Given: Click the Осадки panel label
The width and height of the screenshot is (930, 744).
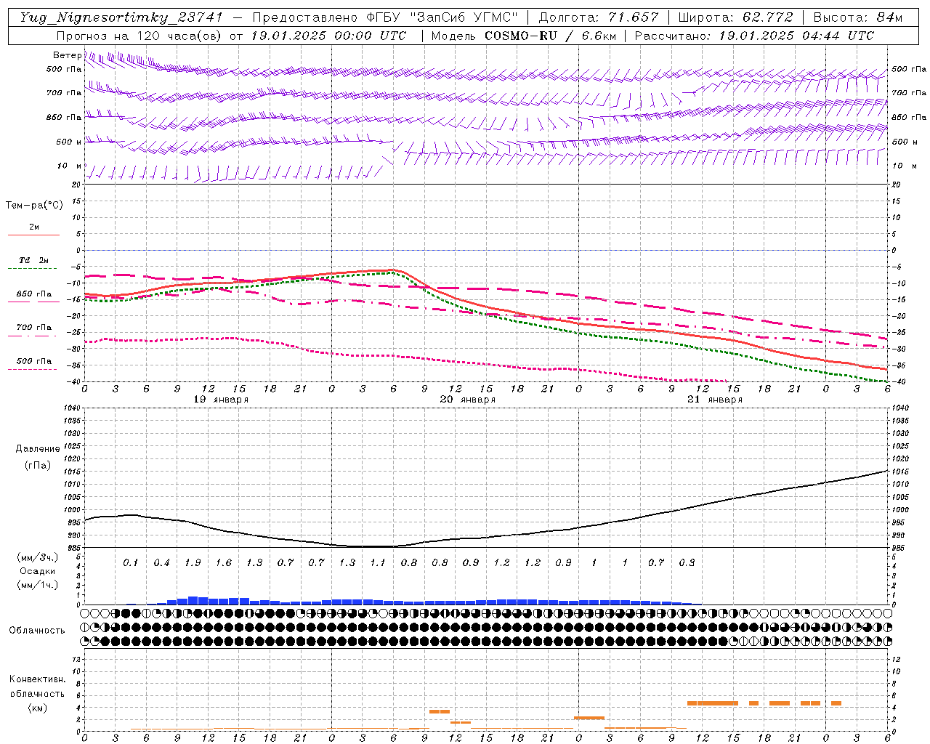Looking at the screenshot, I should [x=36, y=571].
